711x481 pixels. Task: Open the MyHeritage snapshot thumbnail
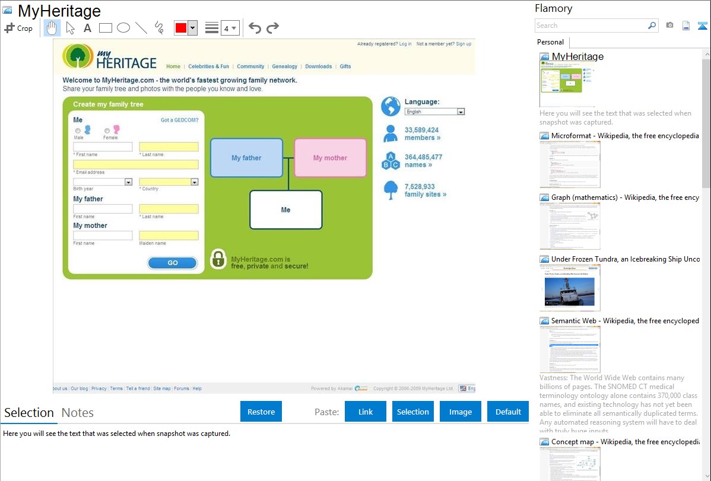click(x=567, y=84)
